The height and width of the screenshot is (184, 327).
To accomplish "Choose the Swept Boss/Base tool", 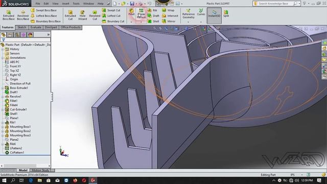I will (43, 10).
